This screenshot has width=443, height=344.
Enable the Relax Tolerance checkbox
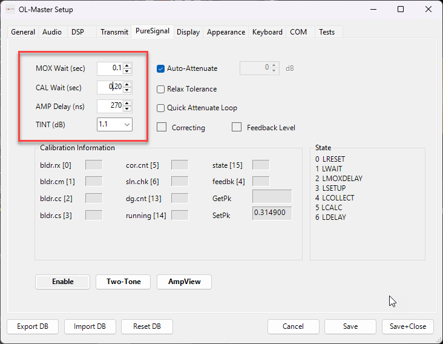(160, 89)
